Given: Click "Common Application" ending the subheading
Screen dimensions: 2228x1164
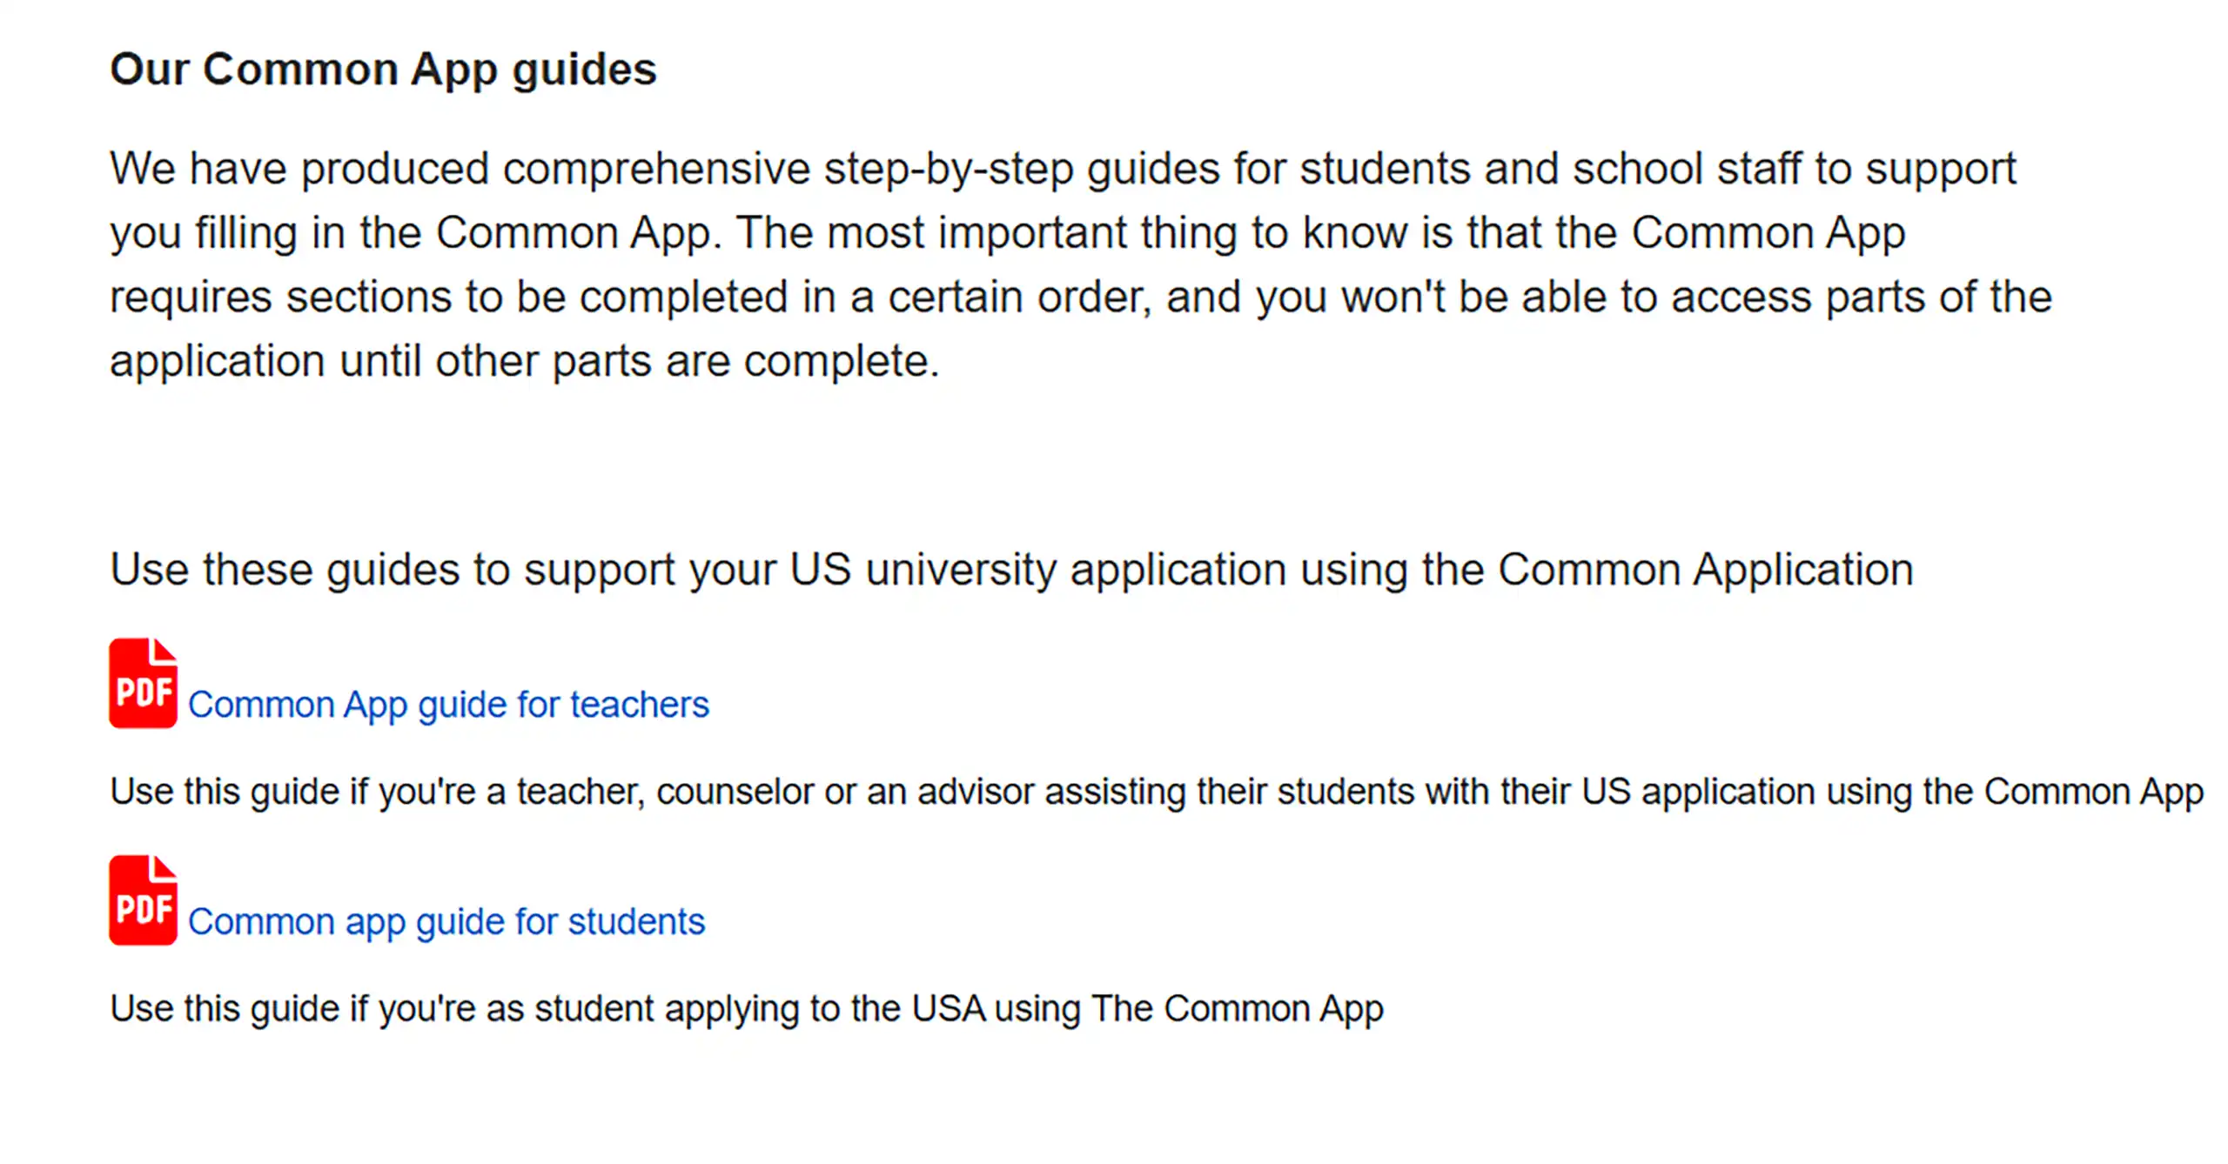Looking at the screenshot, I should pos(1706,571).
